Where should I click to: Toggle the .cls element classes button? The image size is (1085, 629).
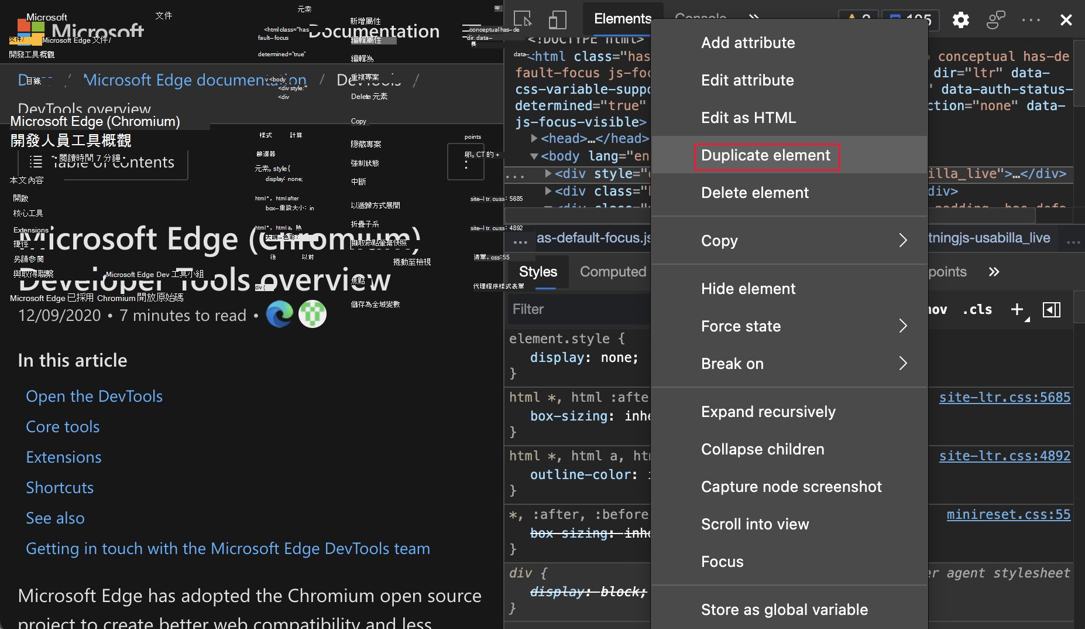coord(977,309)
